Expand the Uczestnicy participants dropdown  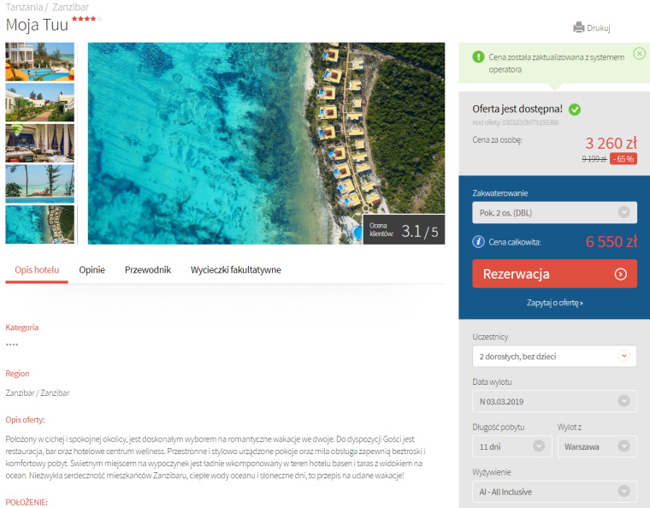(554, 357)
